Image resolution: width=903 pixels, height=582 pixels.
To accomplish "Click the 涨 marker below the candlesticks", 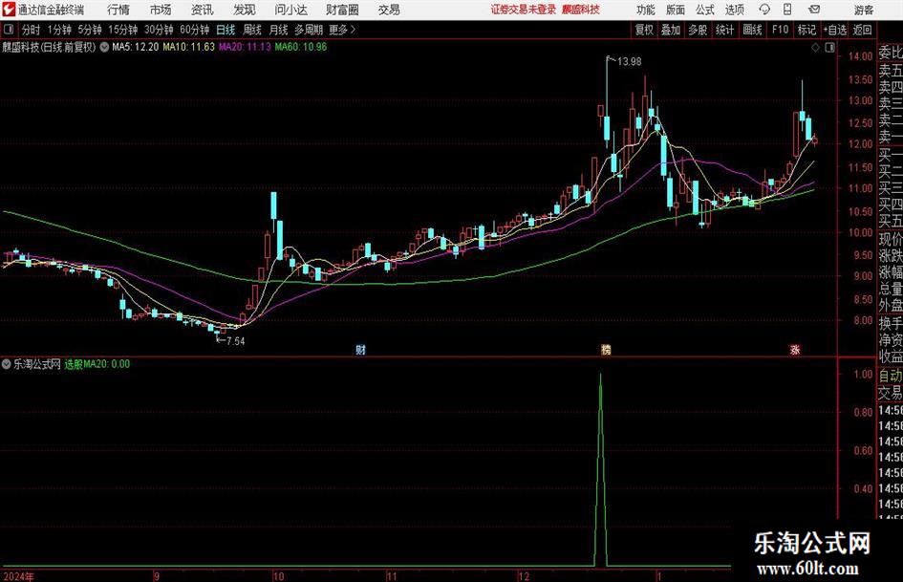I will [795, 349].
